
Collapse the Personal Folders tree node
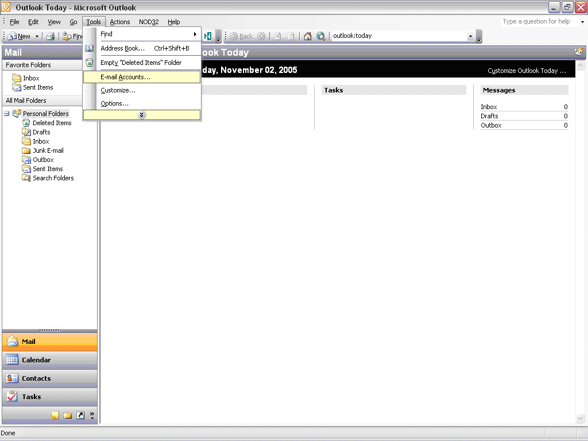[7, 113]
